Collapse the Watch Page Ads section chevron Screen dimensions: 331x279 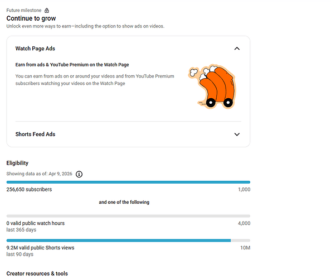click(x=237, y=49)
